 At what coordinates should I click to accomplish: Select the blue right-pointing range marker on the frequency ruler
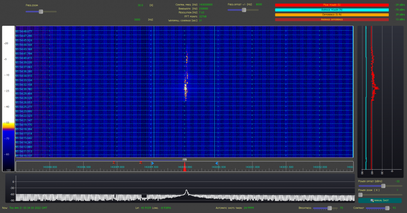pos(153,163)
